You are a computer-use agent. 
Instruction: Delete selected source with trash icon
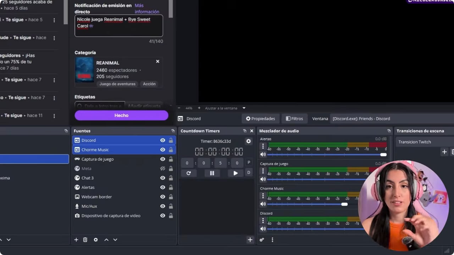[x=85, y=240]
